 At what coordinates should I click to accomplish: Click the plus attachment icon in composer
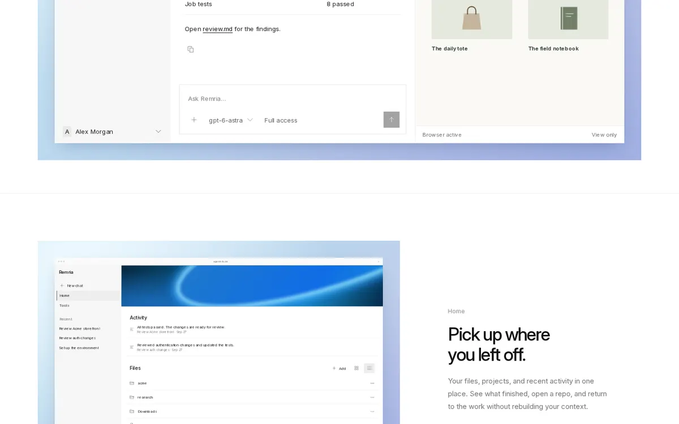pos(194,120)
